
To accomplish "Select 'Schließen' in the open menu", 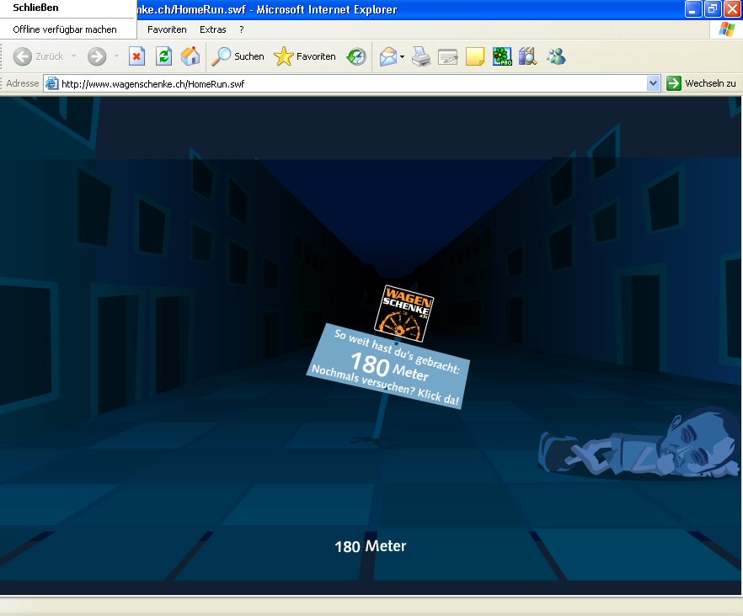I will [x=36, y=8].
